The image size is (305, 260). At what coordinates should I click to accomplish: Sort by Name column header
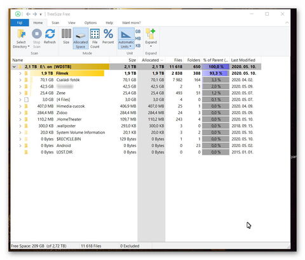tap(60, 60)
